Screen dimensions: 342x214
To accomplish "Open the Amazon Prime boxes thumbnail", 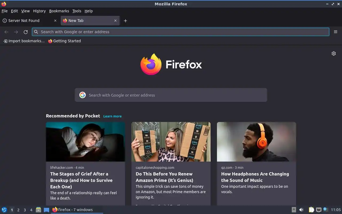I will pyautogui.click(x=171, y=142).
